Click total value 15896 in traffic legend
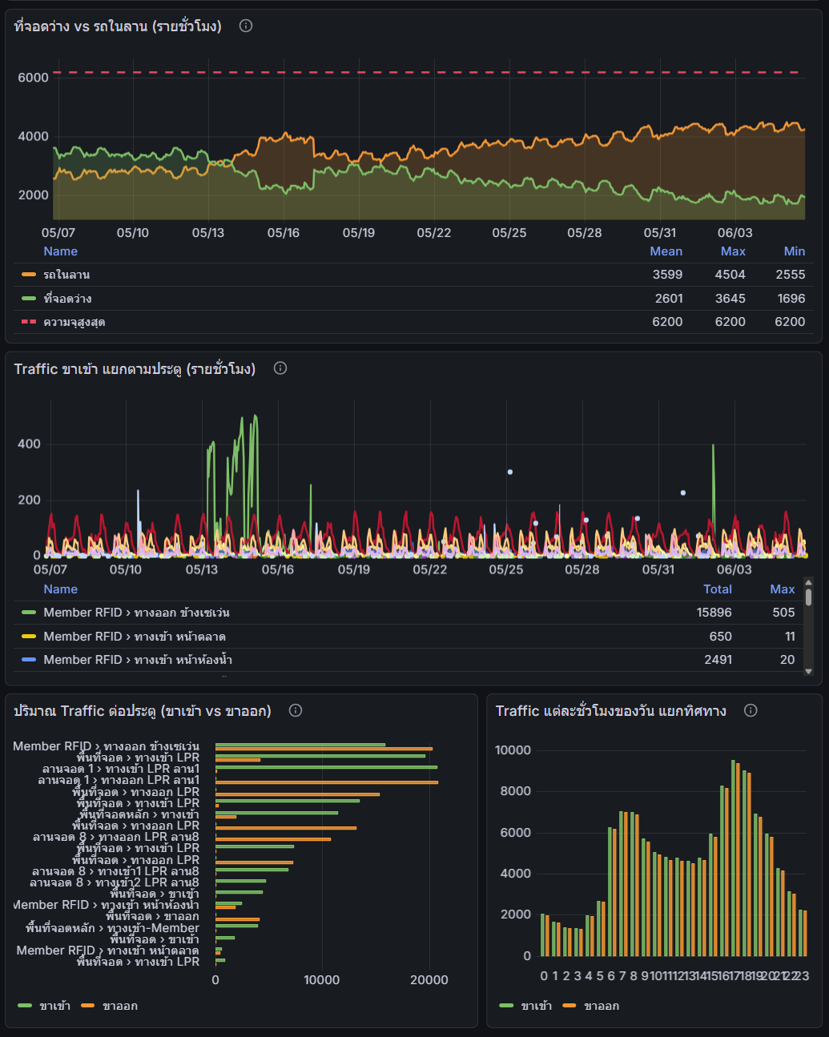The height and width of the screenshot is (1037, 829). tap(714, 613)
